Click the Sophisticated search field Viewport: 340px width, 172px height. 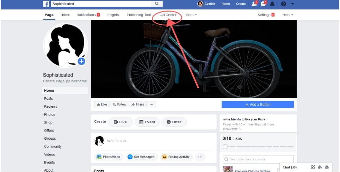click(x=101, y=4)
